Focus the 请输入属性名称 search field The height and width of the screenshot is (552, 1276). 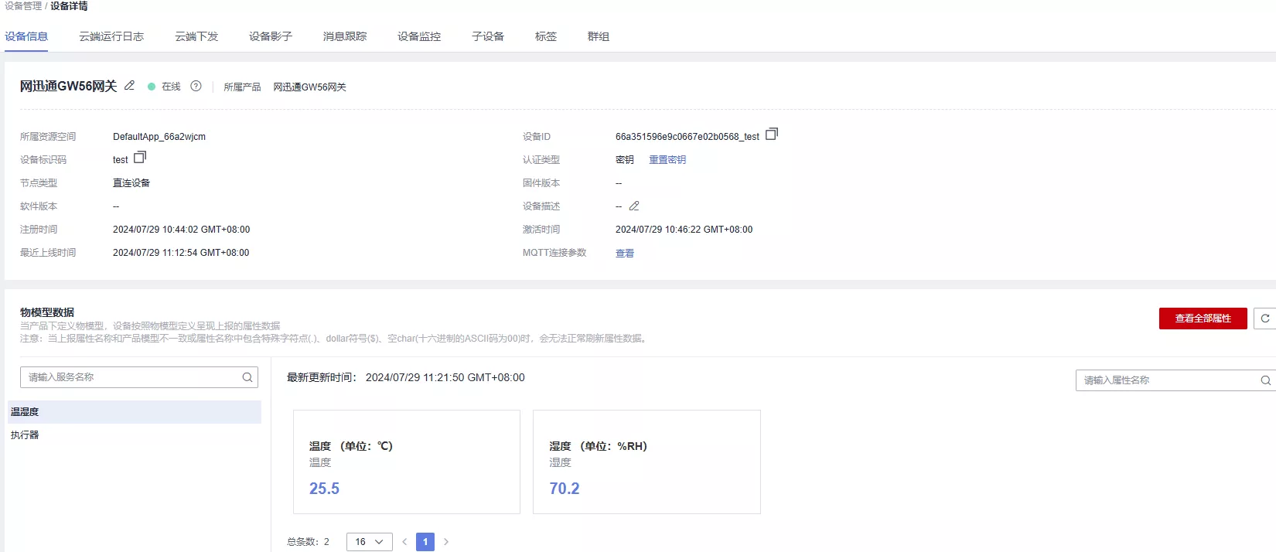pos(1164,380)
